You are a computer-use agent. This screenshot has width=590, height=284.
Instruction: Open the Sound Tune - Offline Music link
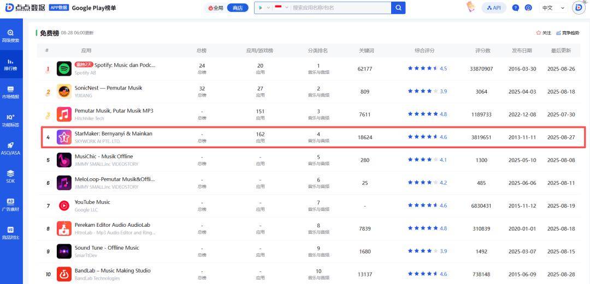coord(107,248)
